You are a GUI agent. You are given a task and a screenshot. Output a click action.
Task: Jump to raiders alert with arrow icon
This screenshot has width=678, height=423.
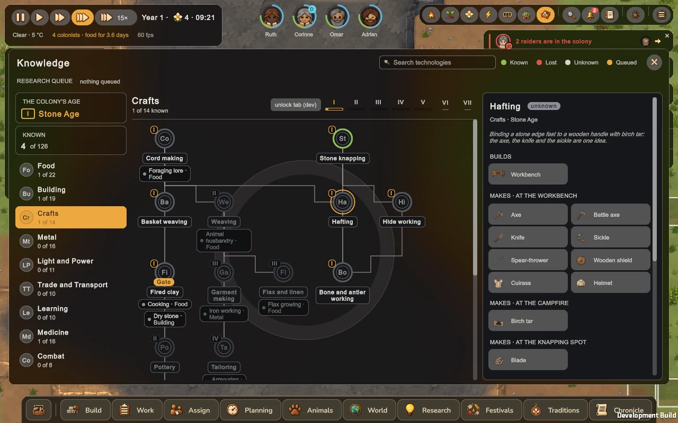point(657,41)
